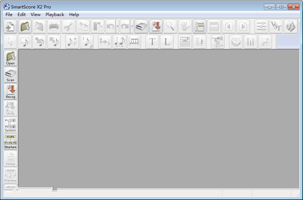Screen dimensions: 303x200
Task: Click the page layout view icon
Action: click(x=199, y=26)
